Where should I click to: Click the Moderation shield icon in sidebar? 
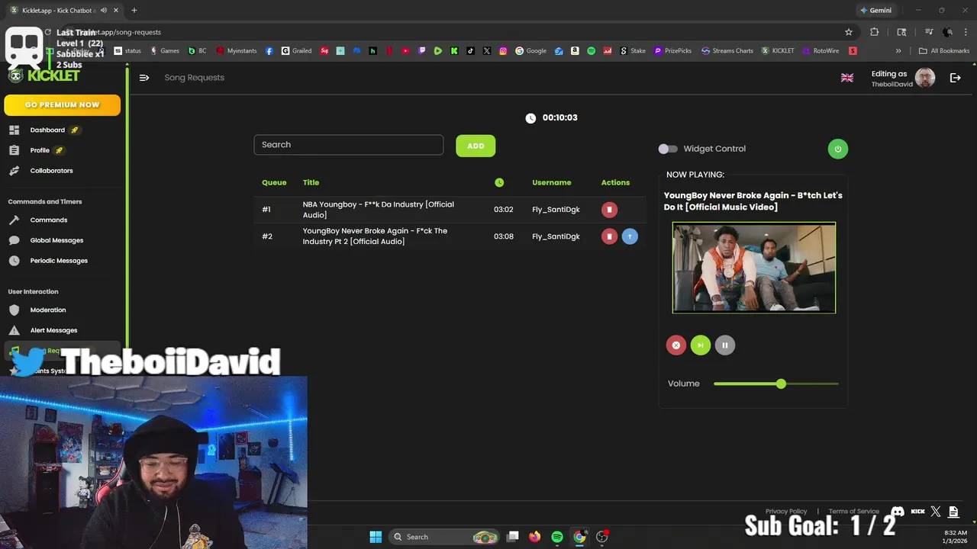pos(14,310)
